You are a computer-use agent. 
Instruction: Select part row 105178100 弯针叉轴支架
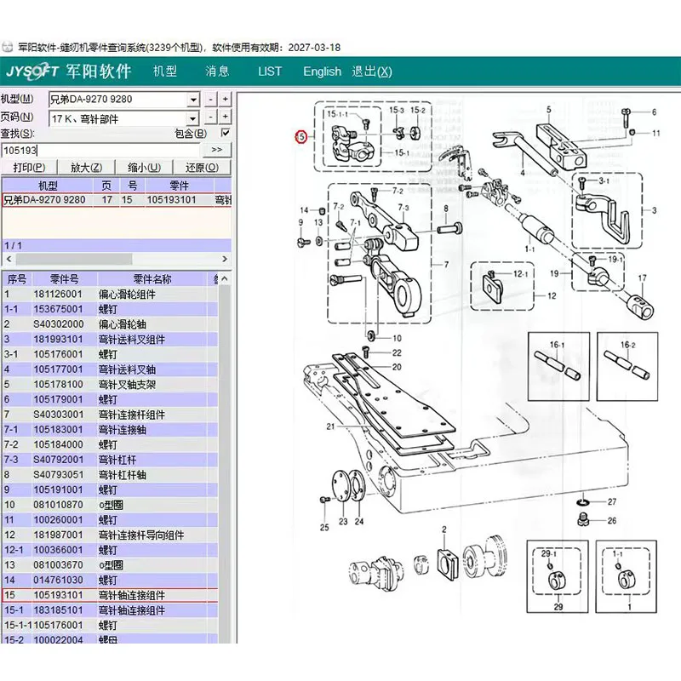coord(110,385)
